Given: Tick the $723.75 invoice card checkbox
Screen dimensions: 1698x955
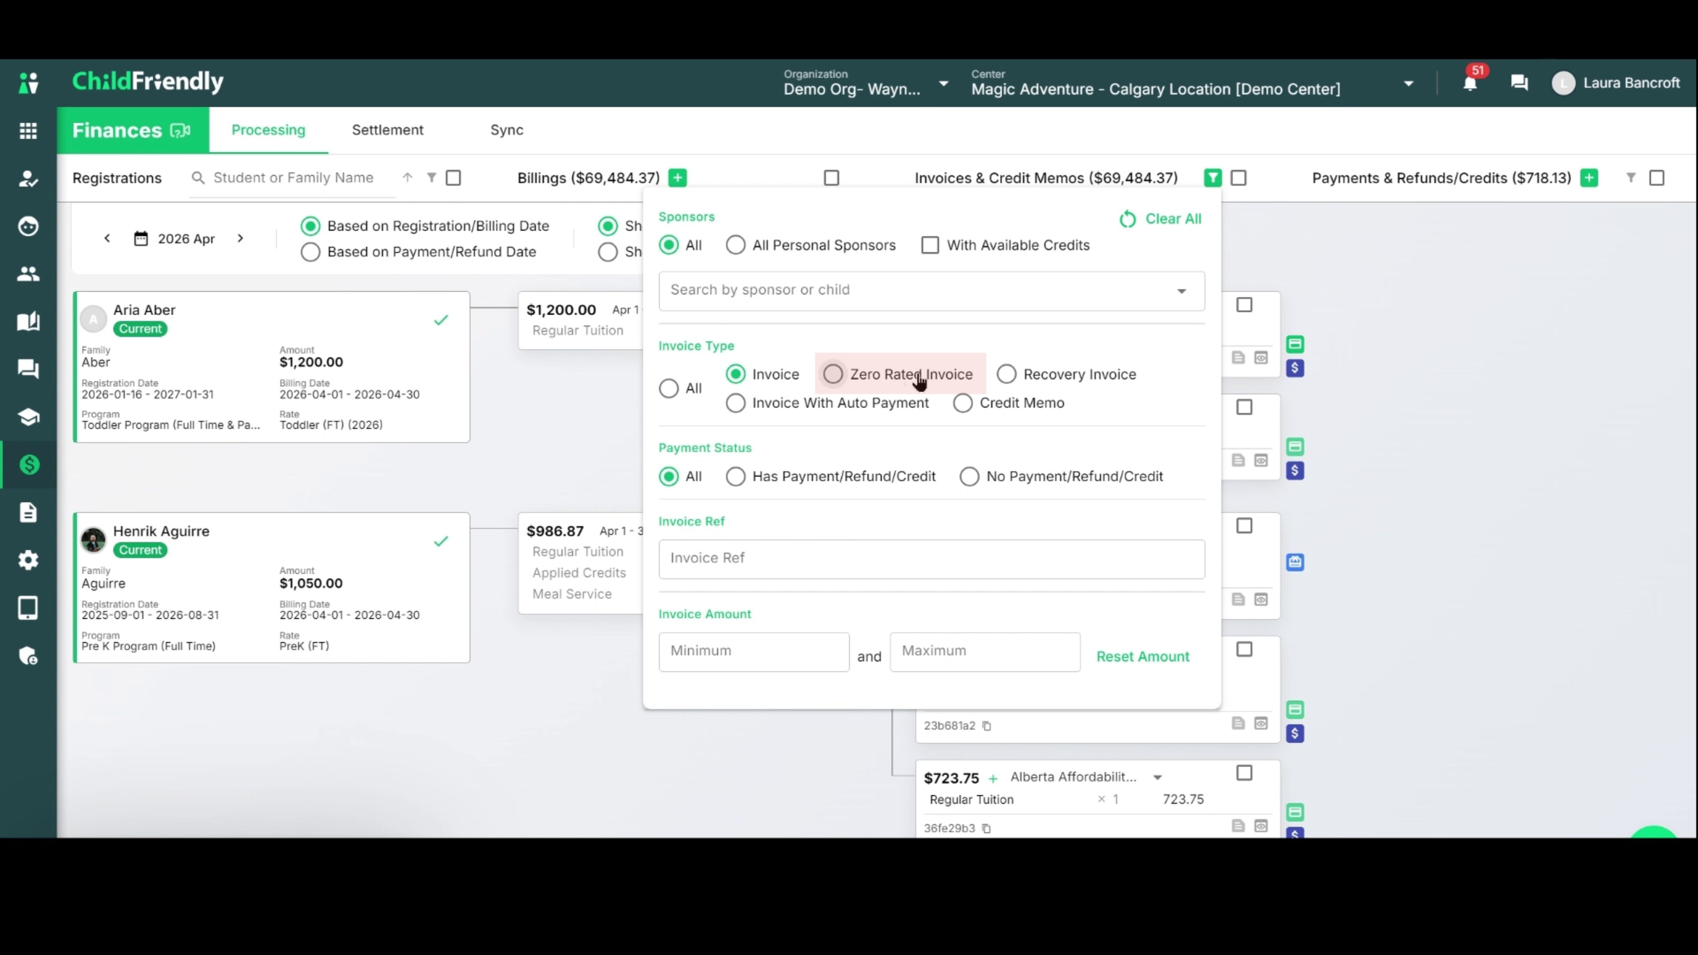Looking at the screenshot, I should [1245, 773].
